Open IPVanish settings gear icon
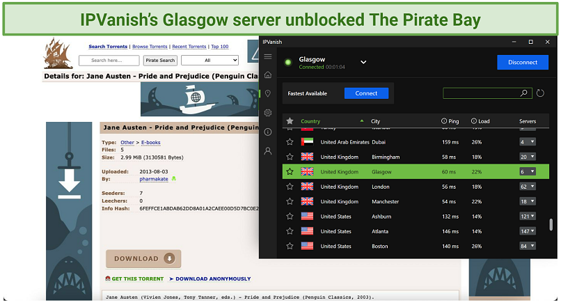561x305 pixels. coord(267,113)
